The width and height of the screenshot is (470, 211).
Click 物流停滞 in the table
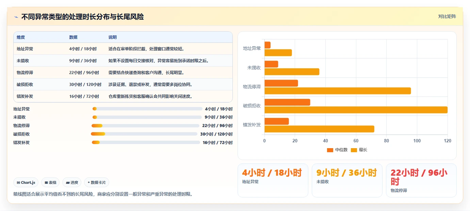(25, 73)
